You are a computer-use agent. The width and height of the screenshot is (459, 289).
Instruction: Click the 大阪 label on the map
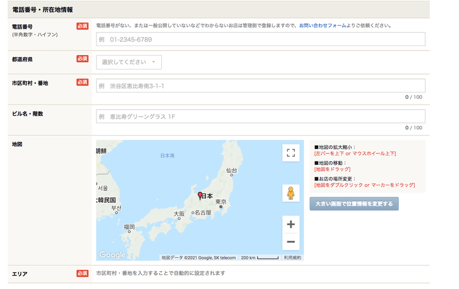click(179, 214)
